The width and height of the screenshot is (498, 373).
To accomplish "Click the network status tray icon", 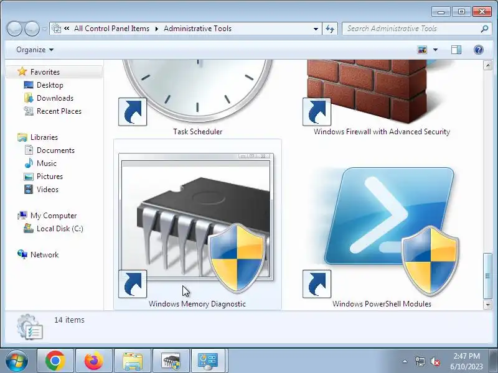I will tap(420, 361).
